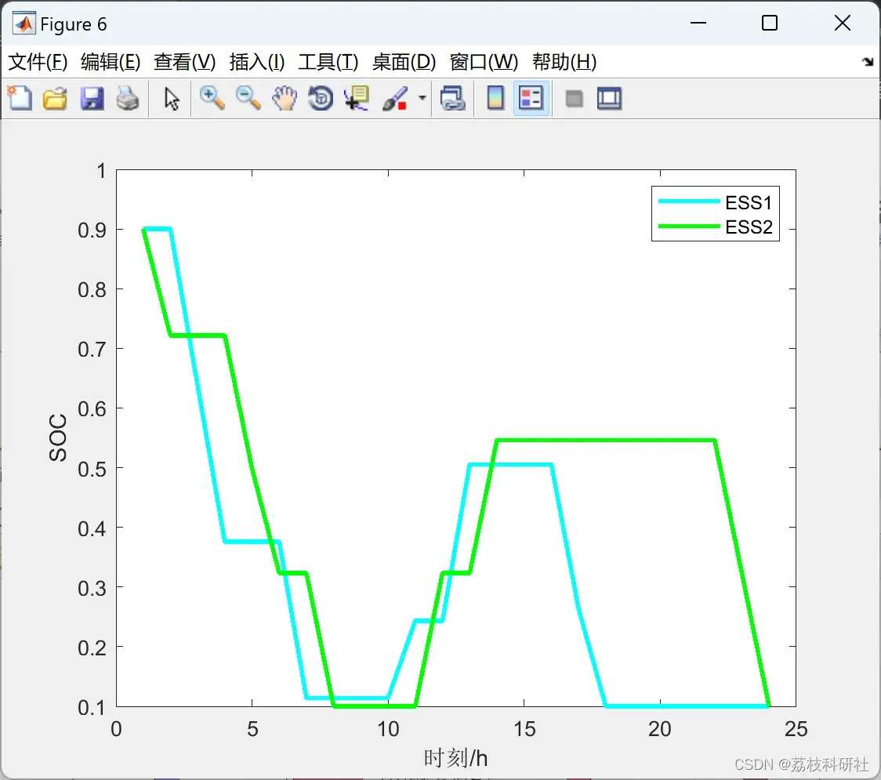Print the figure via printer icon

[x=128, y=98]
